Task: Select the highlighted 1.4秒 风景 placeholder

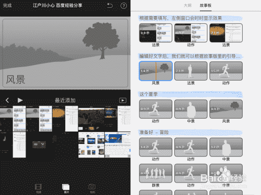Action: 156,71
